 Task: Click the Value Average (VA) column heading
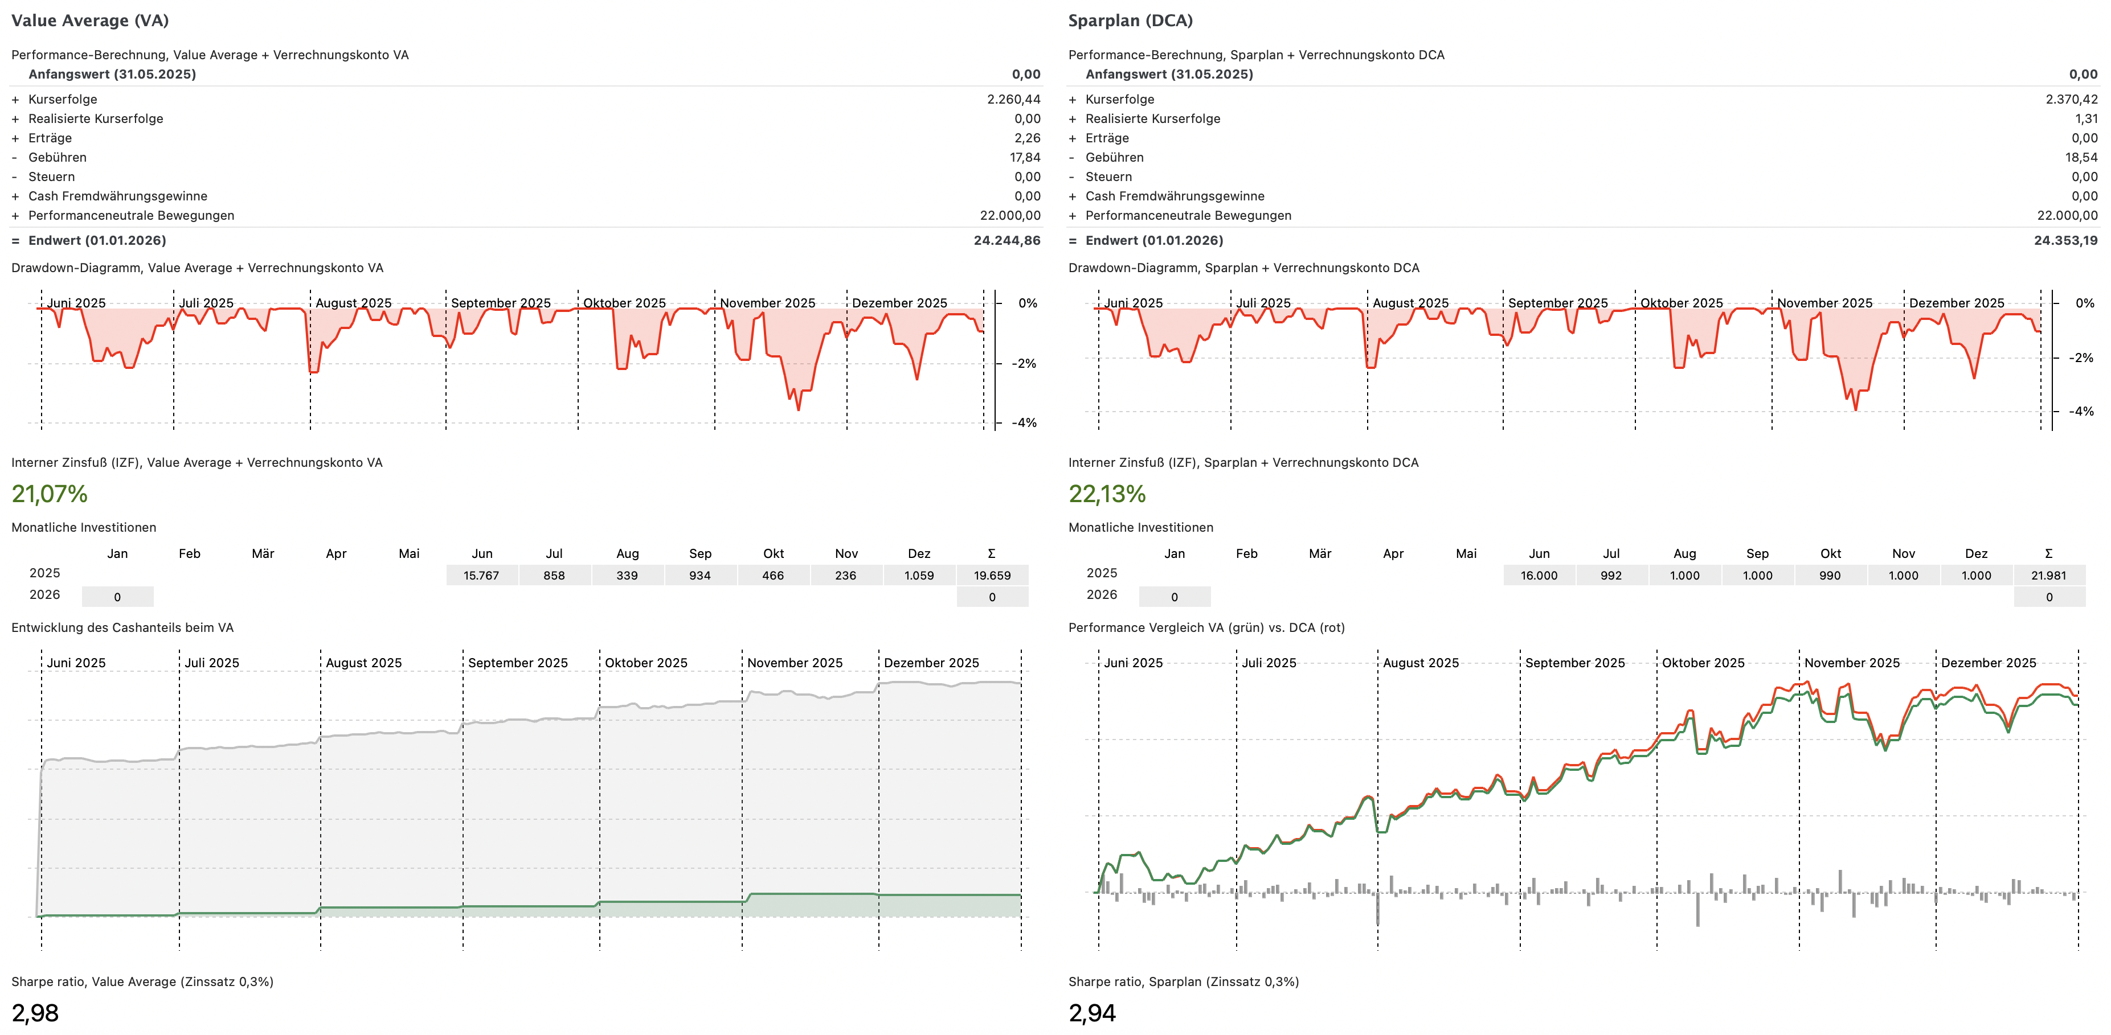90,20
